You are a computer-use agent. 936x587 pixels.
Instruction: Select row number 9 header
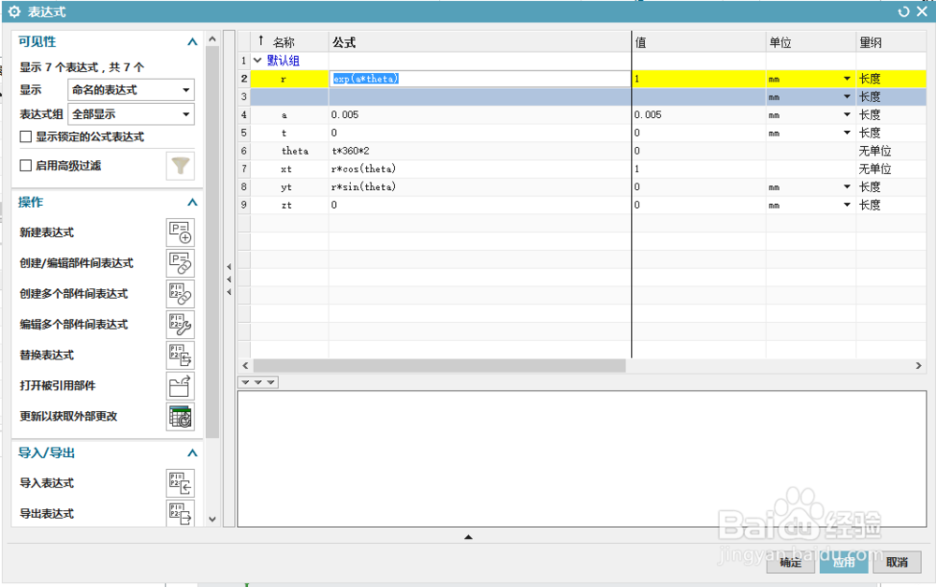243,205
